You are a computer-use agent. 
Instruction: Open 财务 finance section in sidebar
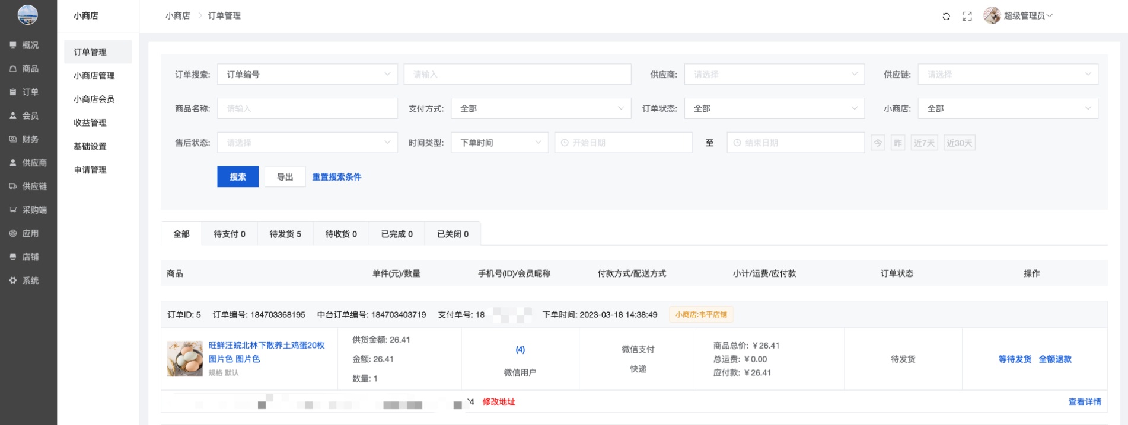(x=30, y=139)
